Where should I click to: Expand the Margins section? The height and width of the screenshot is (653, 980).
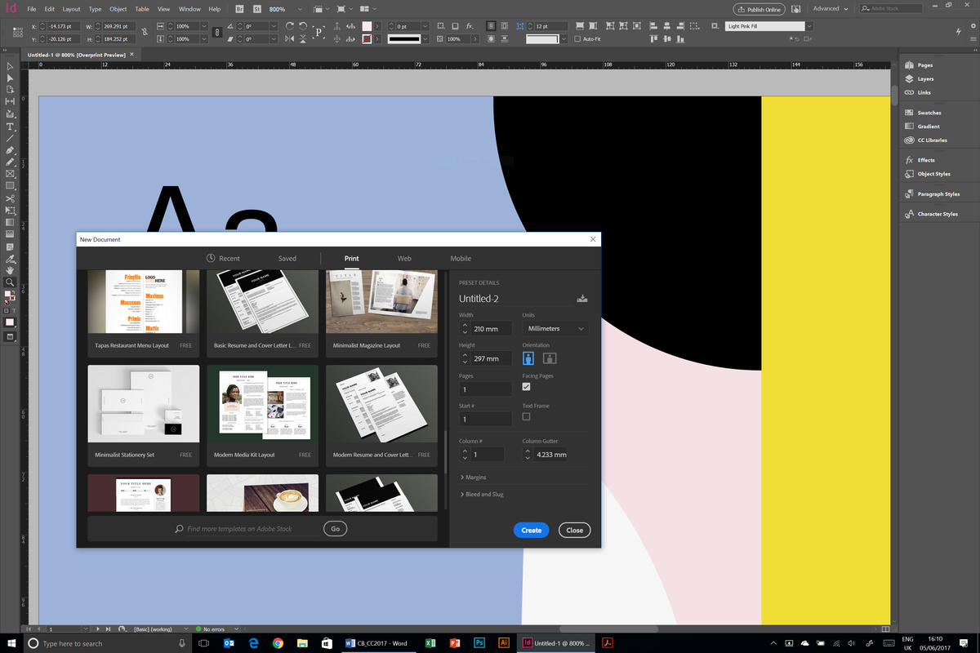477,477
